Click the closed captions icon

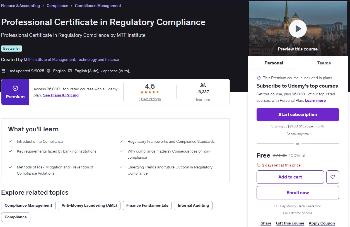[70, 71]
